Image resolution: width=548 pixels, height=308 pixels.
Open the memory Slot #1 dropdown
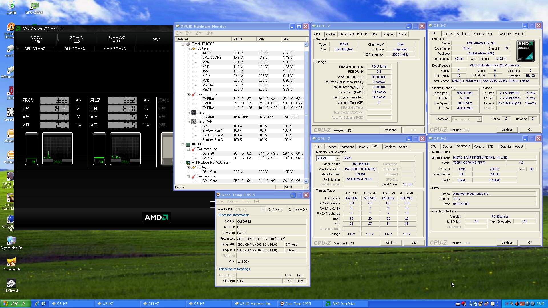(x=337, y=158)
